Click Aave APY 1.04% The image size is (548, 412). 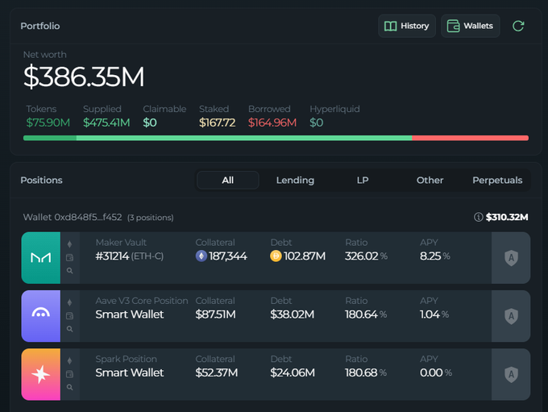[x=434, y=314]
